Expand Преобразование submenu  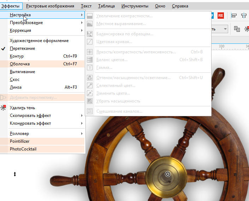click(42, 23)
